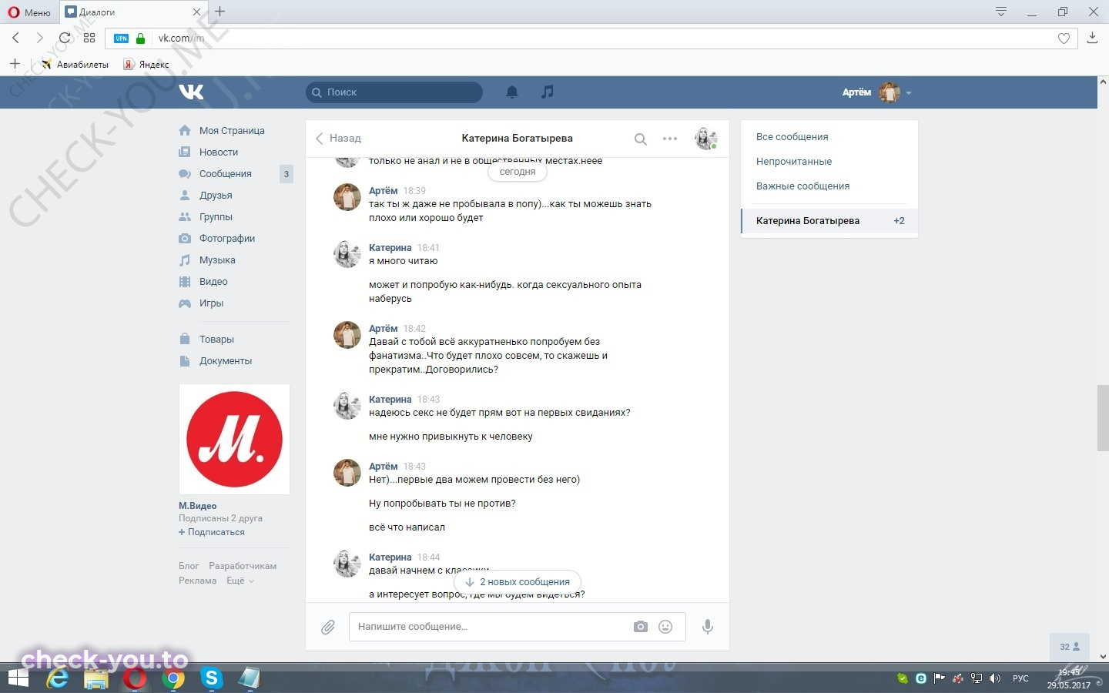Toggle the VPN badge in address bar
The height and width of the screenshot is (693, 1109).
coord(121,38)
